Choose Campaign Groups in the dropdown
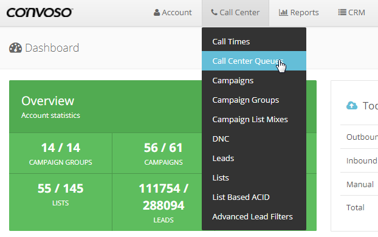378x237 pixels. (x=254, y=100)
